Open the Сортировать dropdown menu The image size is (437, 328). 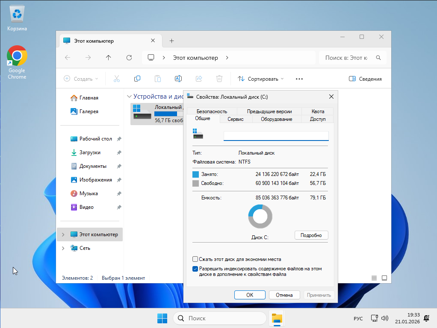point(261,79)
